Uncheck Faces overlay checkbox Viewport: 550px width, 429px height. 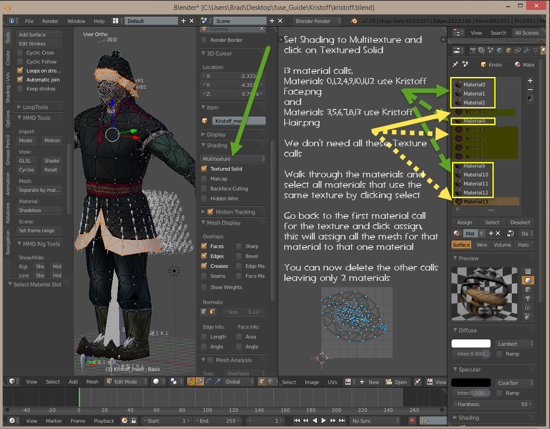(x=204, y=246)
